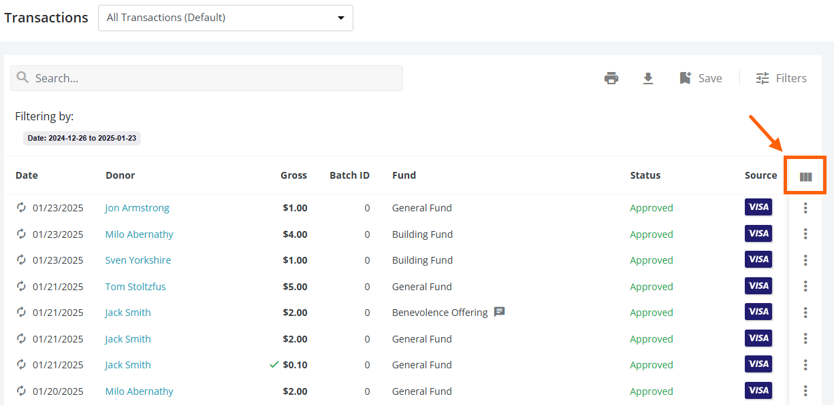This screenshot has width=834, height=405.
Task: Open the actions menu for Jon Armstrong's row
Action: point(805,208)
